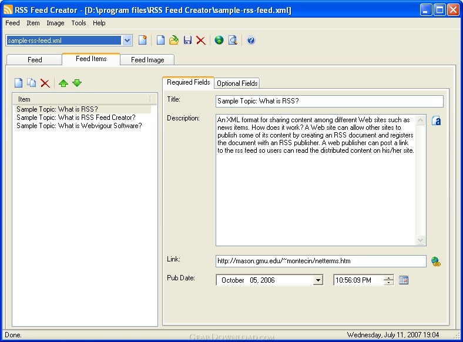Viewport: 463px width, 342px height.
Task: Click into the Description text area
Action: [316, 180]
